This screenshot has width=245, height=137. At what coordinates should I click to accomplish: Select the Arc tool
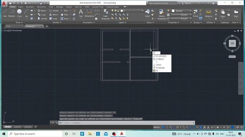coord(27,13)
